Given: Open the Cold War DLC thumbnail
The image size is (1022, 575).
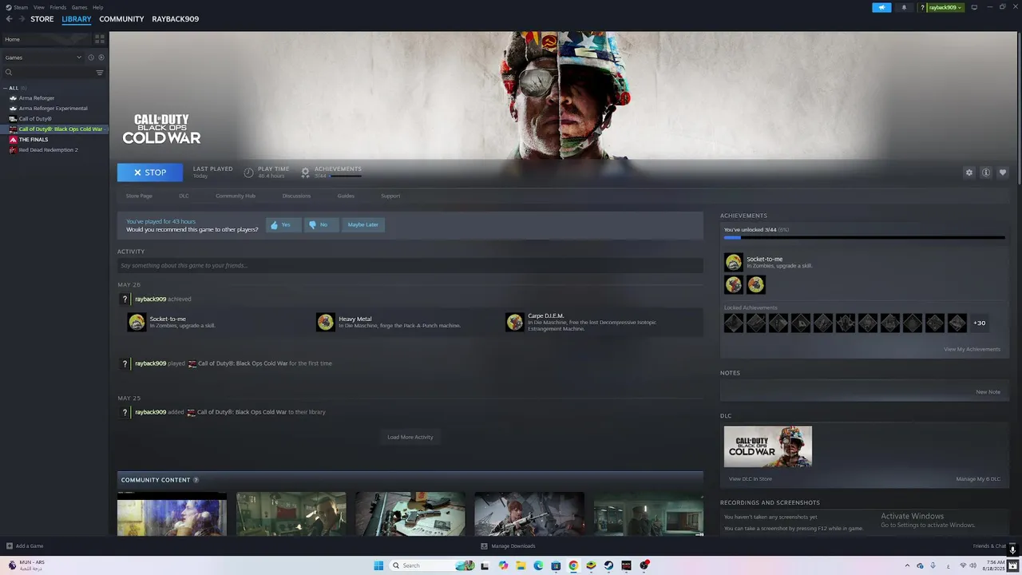Looking at the screenshot, I should (x=768, y=446).
